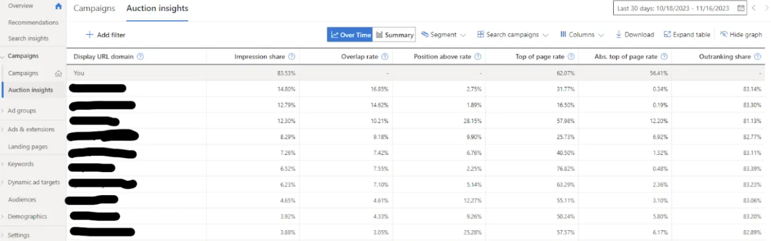The height and width of the screenshot is (241, 771).
Task: Click the Download button label
Action: pyautogui.click(x=639, y=35)
